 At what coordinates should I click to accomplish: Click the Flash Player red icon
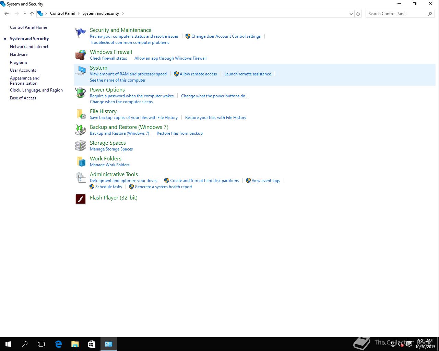click(x=81, y=199)
